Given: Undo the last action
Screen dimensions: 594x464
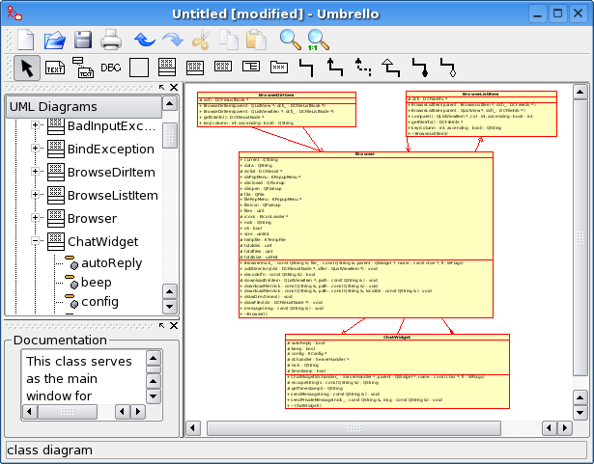Looking at the screenshot, I should click(144, 40).
